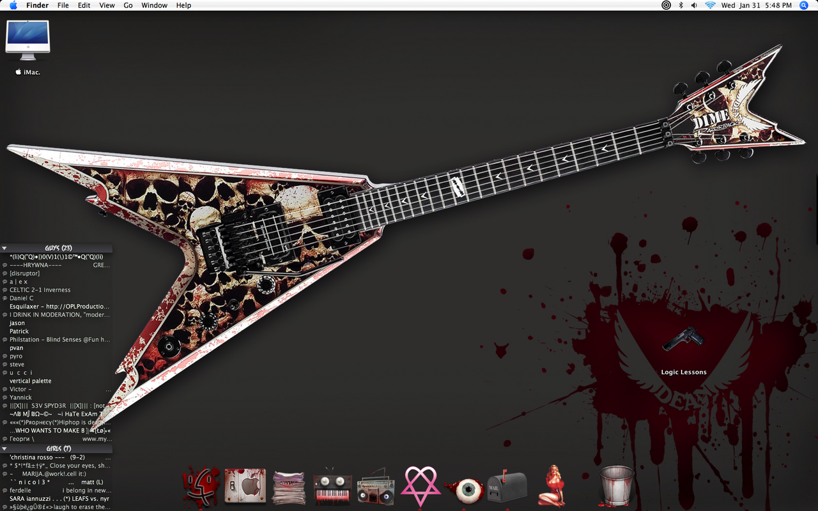The width and height of the screenshot is (818, 511).
Task: Open the pink heartagram icon in the Dock
Action: pos(420,487)
